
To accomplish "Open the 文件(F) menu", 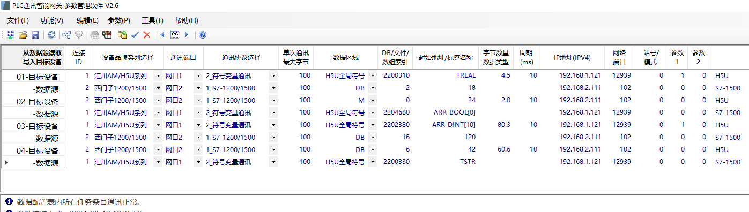I will click(18, 20).
